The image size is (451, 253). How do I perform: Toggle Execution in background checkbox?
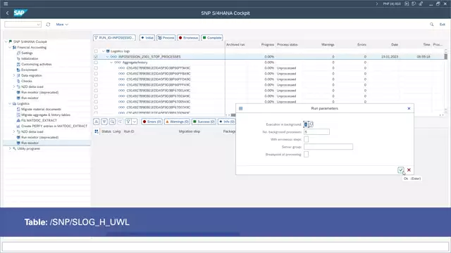pos(306,124)
